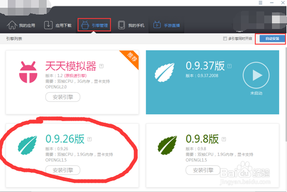The image size is (287, 192).
Task: Click the android robot icon of 引擎管理
Action: tap(85, 25)
